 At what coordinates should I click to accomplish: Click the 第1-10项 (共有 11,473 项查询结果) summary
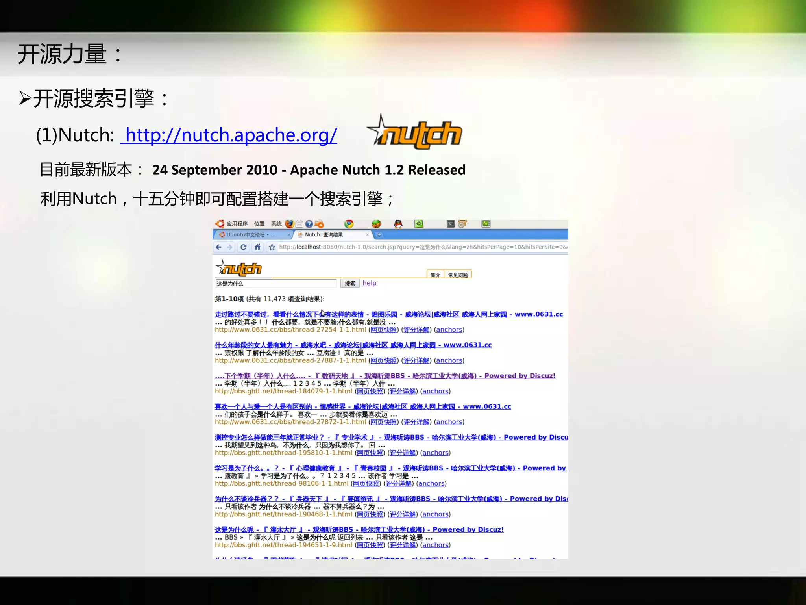(x=270, y=299)
